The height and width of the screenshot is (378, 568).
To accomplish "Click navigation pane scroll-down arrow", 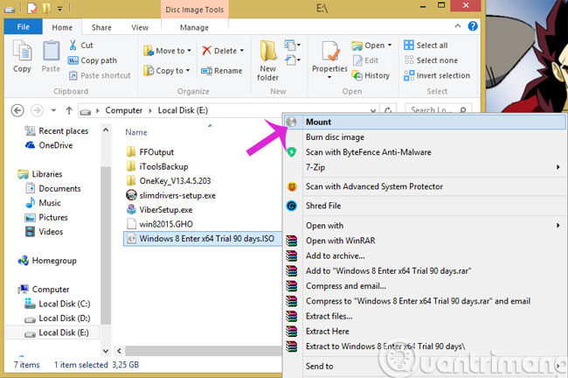I will 106,351.
